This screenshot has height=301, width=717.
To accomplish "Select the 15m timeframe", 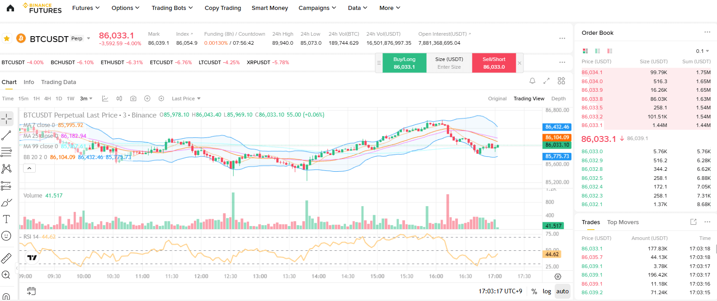I will coord(24,99).
